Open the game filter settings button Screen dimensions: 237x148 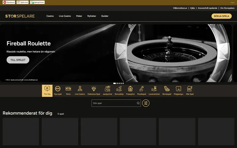(x=146, y=103)
